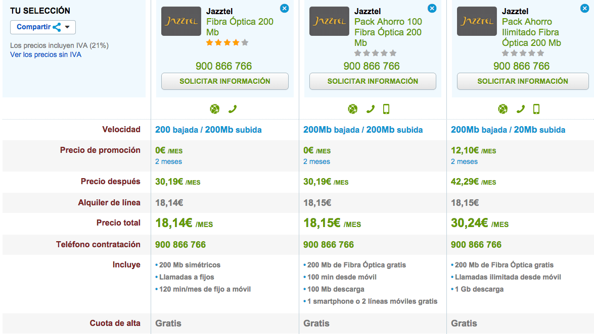Open Compartir dropdown arrow
The height and width of the screenshot is (334, 594).
click(67, 27)
